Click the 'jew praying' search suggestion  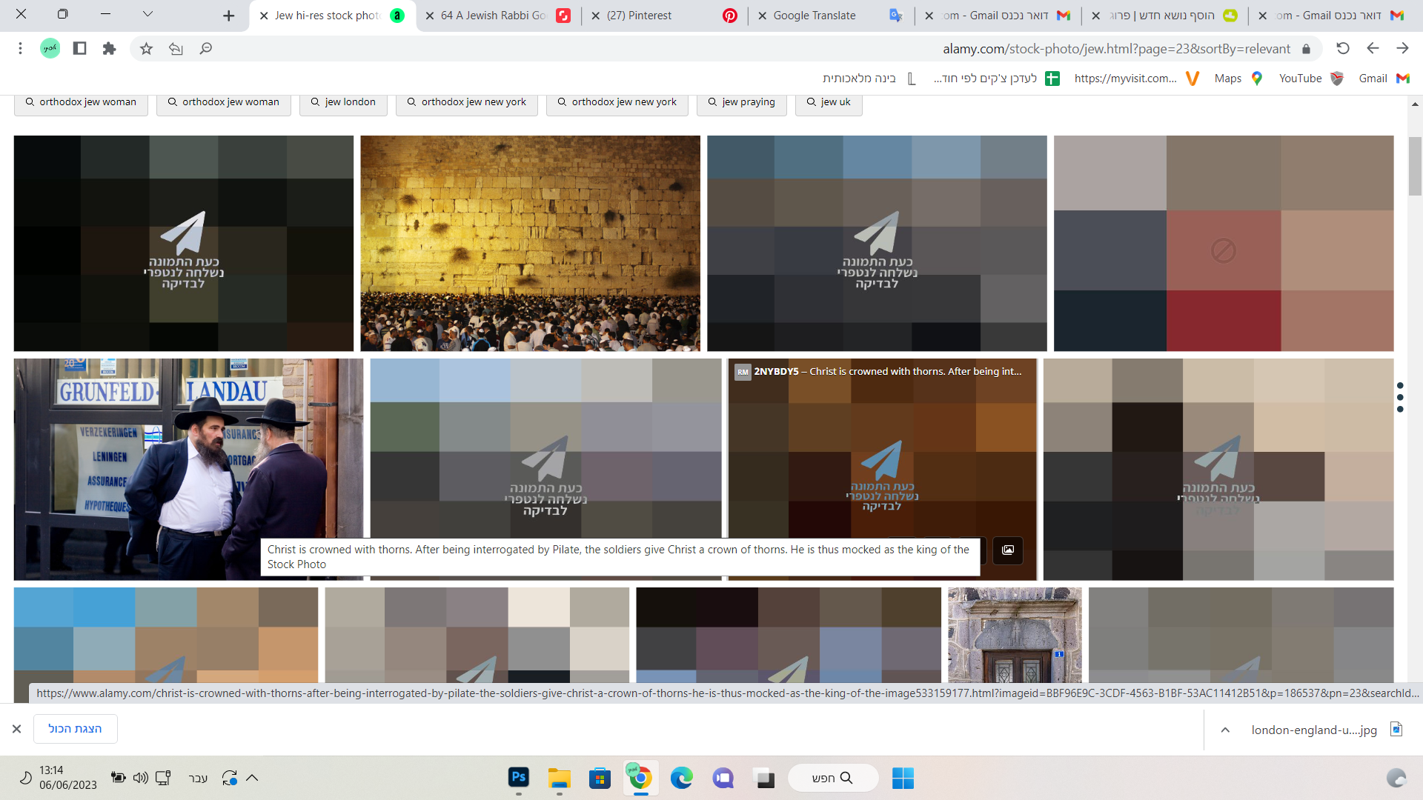(x=741, y=102)
